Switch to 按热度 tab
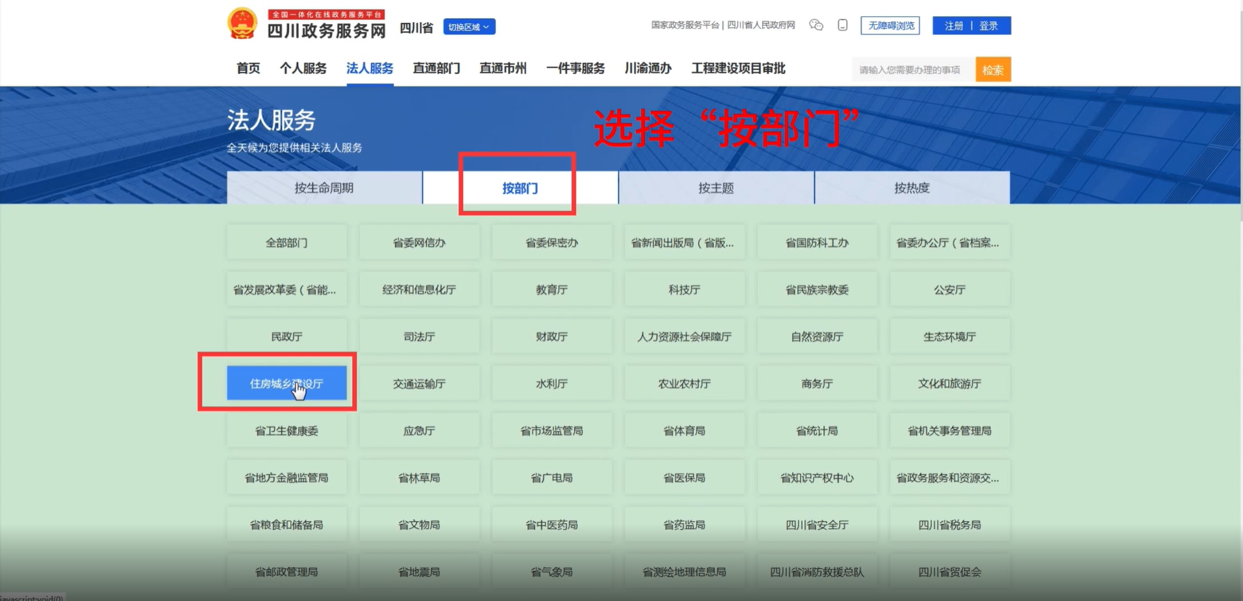 (912, 188)
